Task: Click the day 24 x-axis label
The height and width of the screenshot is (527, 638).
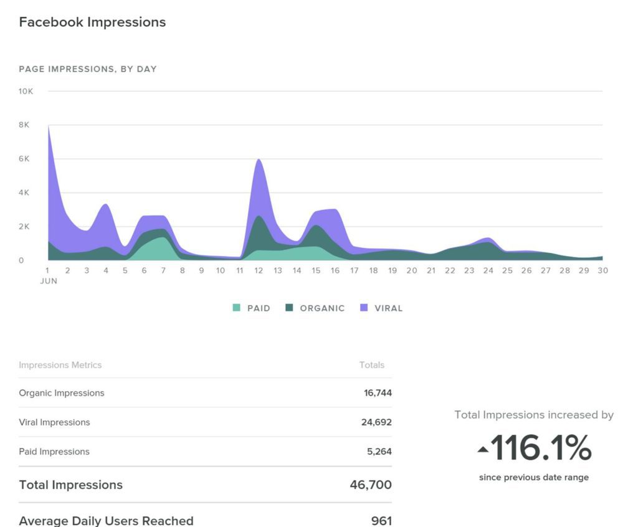Action: 488,270
